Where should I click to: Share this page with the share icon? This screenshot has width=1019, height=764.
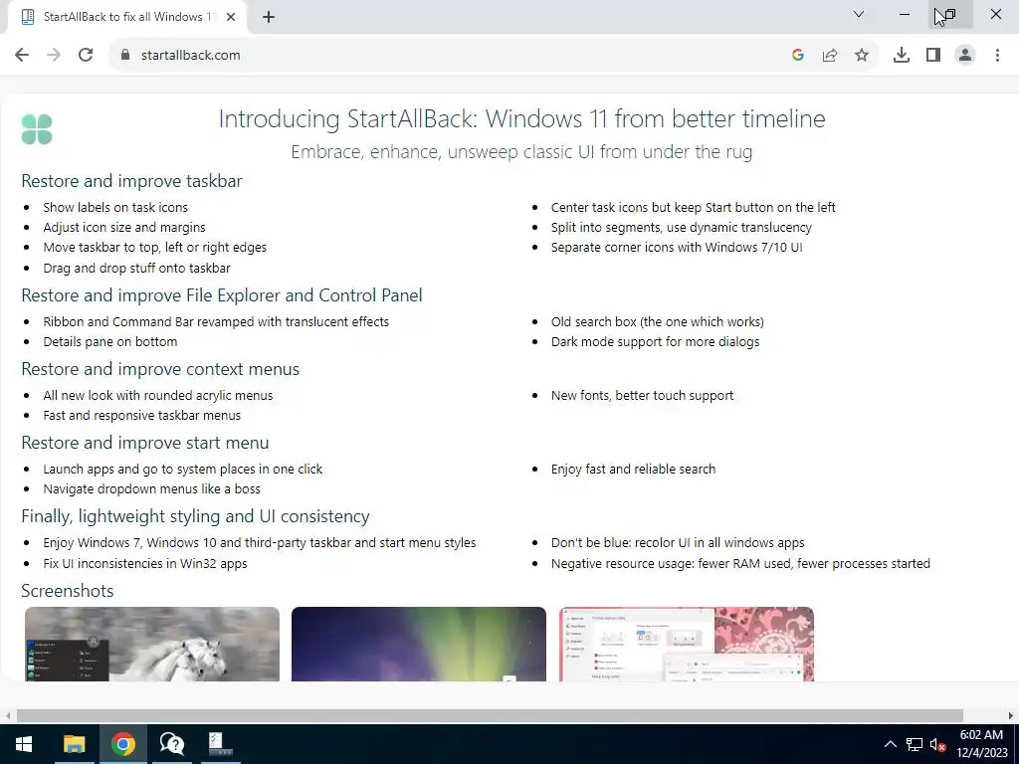830,56
